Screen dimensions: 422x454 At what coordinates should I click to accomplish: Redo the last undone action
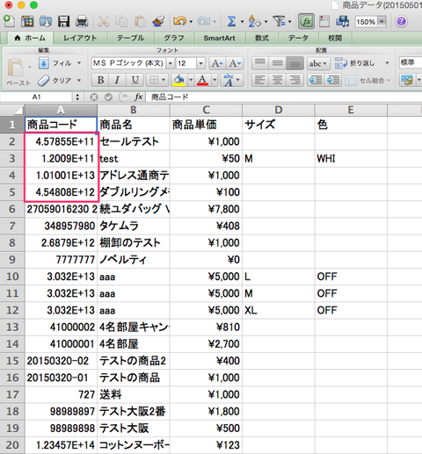204,21
